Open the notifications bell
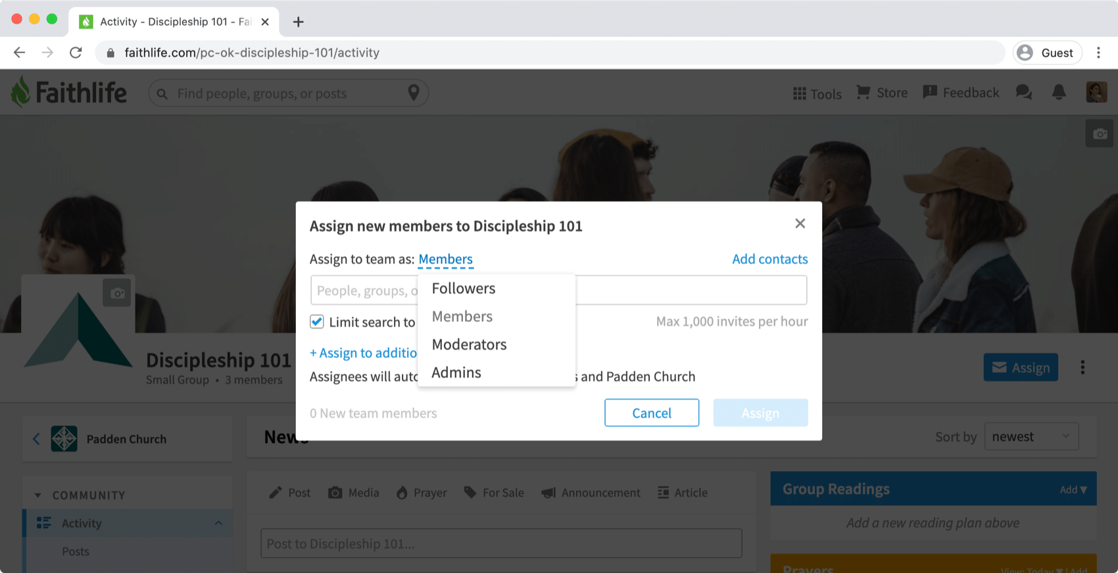 coord(1059,93)
